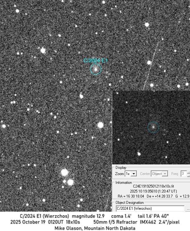Decrease Freq. with the down arrow

tap(189, 175)
